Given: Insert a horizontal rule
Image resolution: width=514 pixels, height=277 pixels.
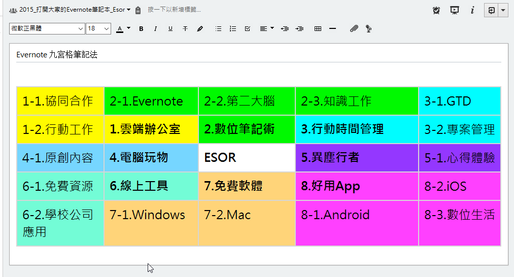Looking at the screenshot, I should click(332, 29).
